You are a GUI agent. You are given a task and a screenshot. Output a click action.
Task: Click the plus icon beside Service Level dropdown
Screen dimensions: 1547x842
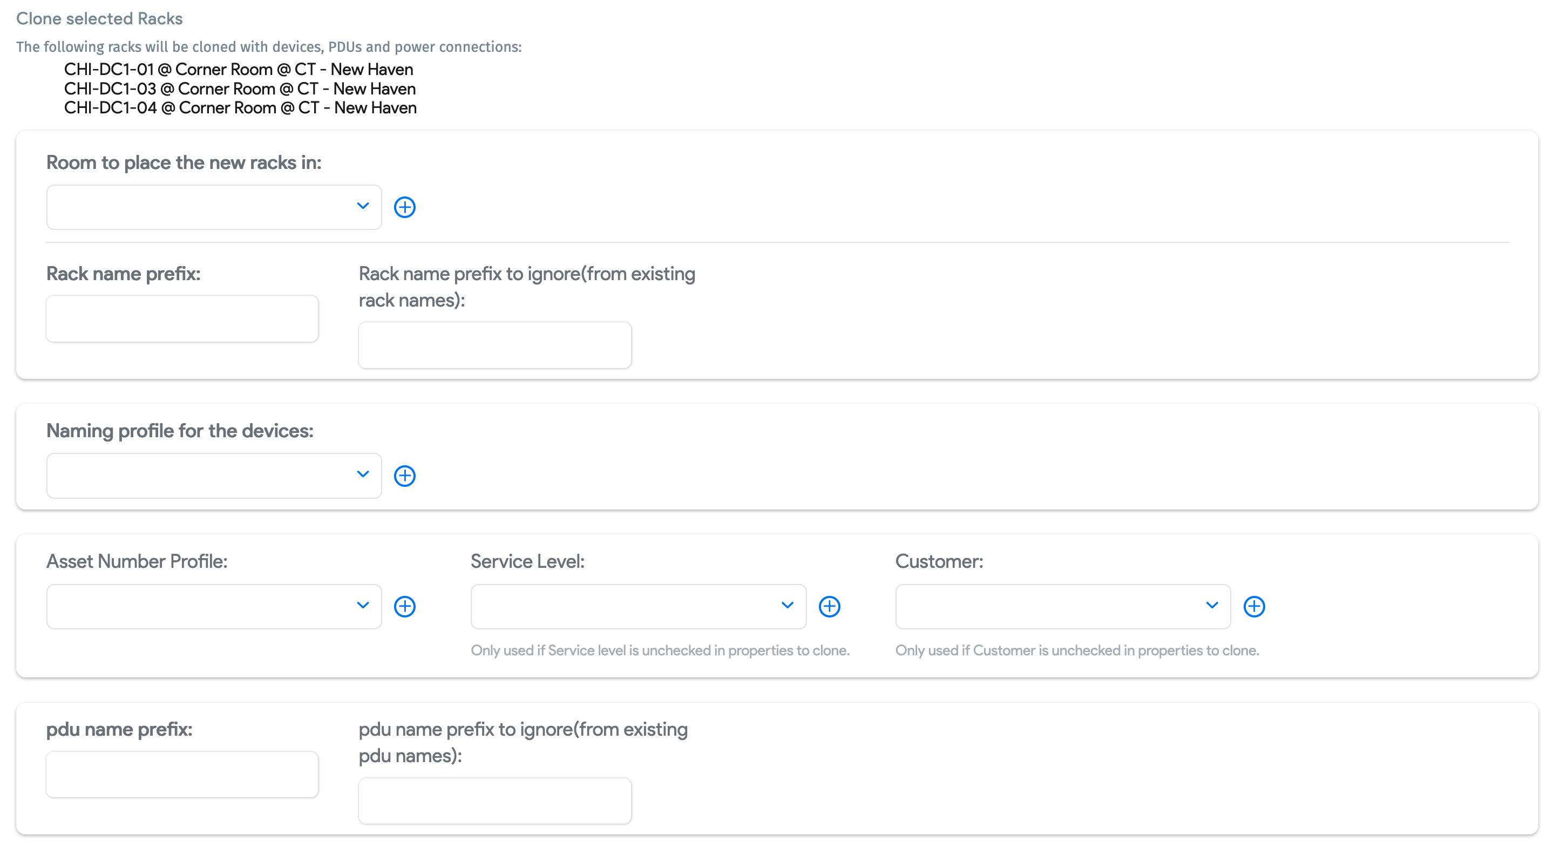coord(829,607)
